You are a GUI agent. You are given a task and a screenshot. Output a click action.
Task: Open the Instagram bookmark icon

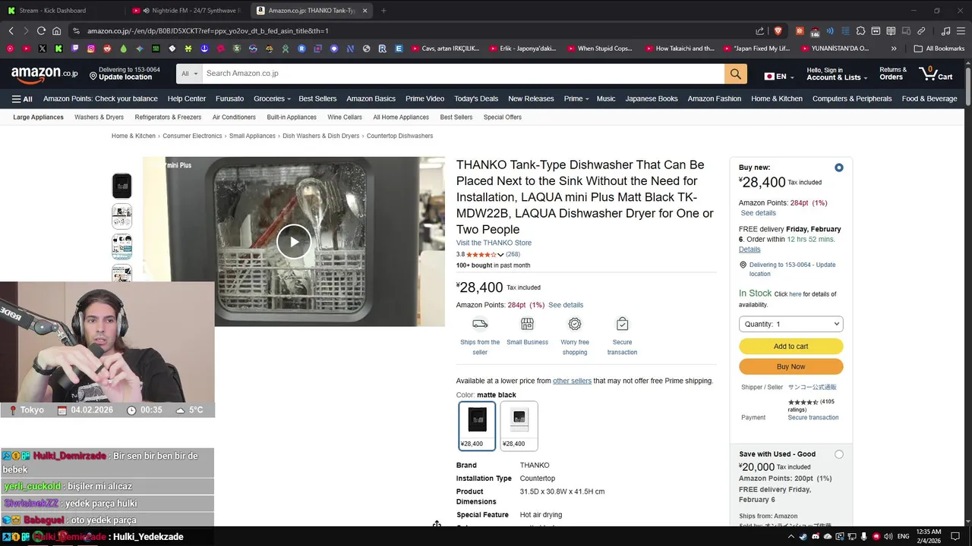(91, 49)
